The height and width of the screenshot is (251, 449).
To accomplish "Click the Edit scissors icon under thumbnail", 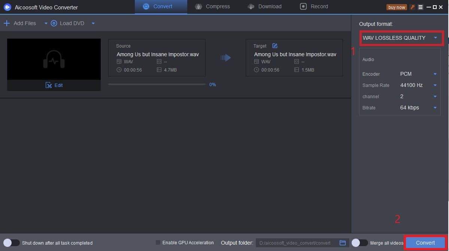I will tap(49, 85).
